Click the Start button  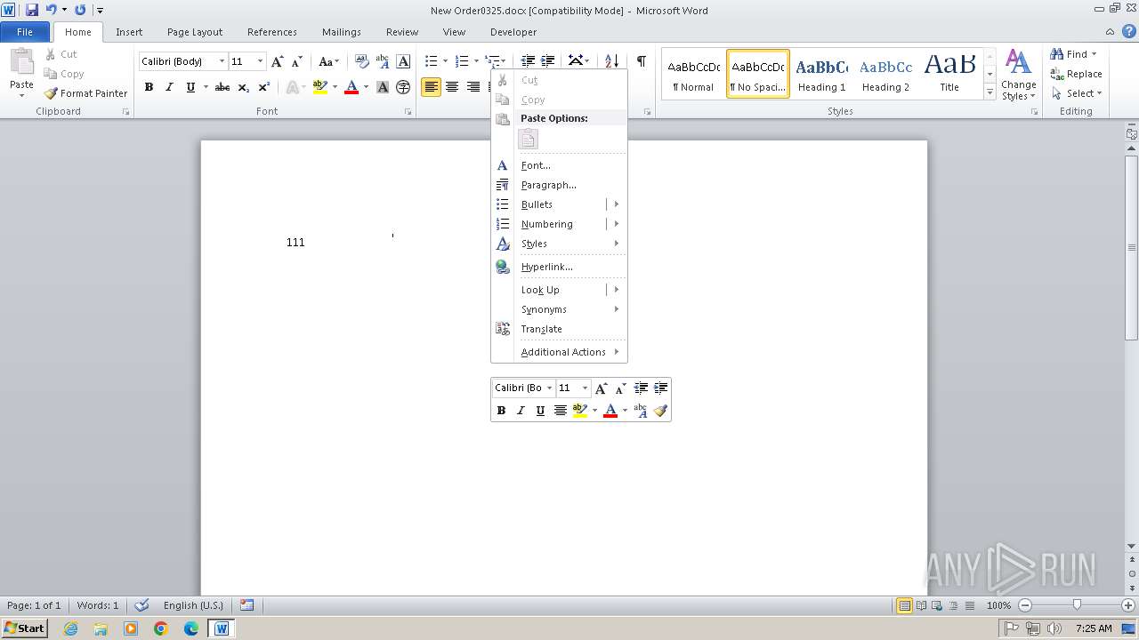[x=24, y=628]
